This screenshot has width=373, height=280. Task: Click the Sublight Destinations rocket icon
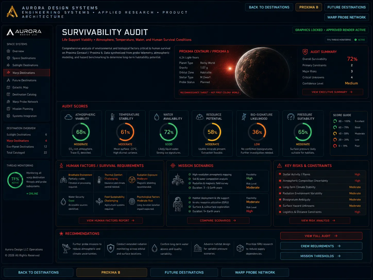(x=8, y=65)
